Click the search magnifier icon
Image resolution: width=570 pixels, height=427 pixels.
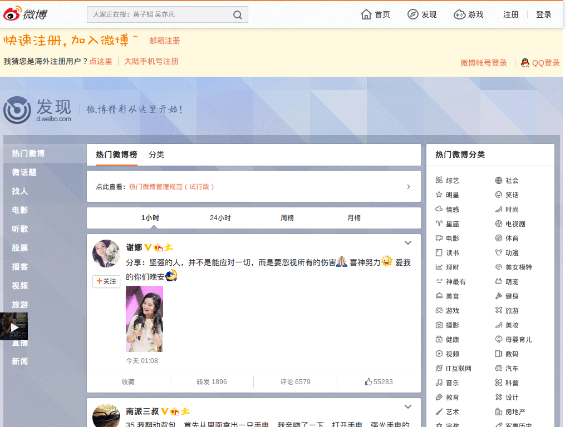point(237,15)
